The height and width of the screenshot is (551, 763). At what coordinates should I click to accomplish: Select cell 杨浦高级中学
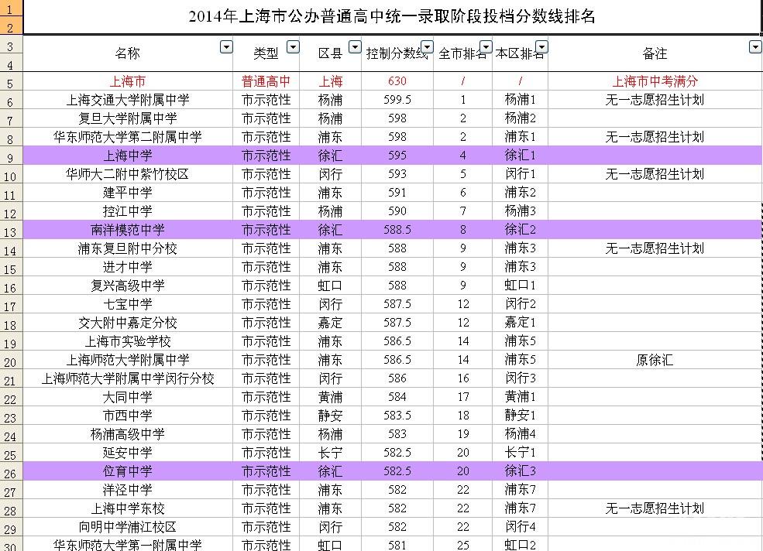click(x=128, y=434)
